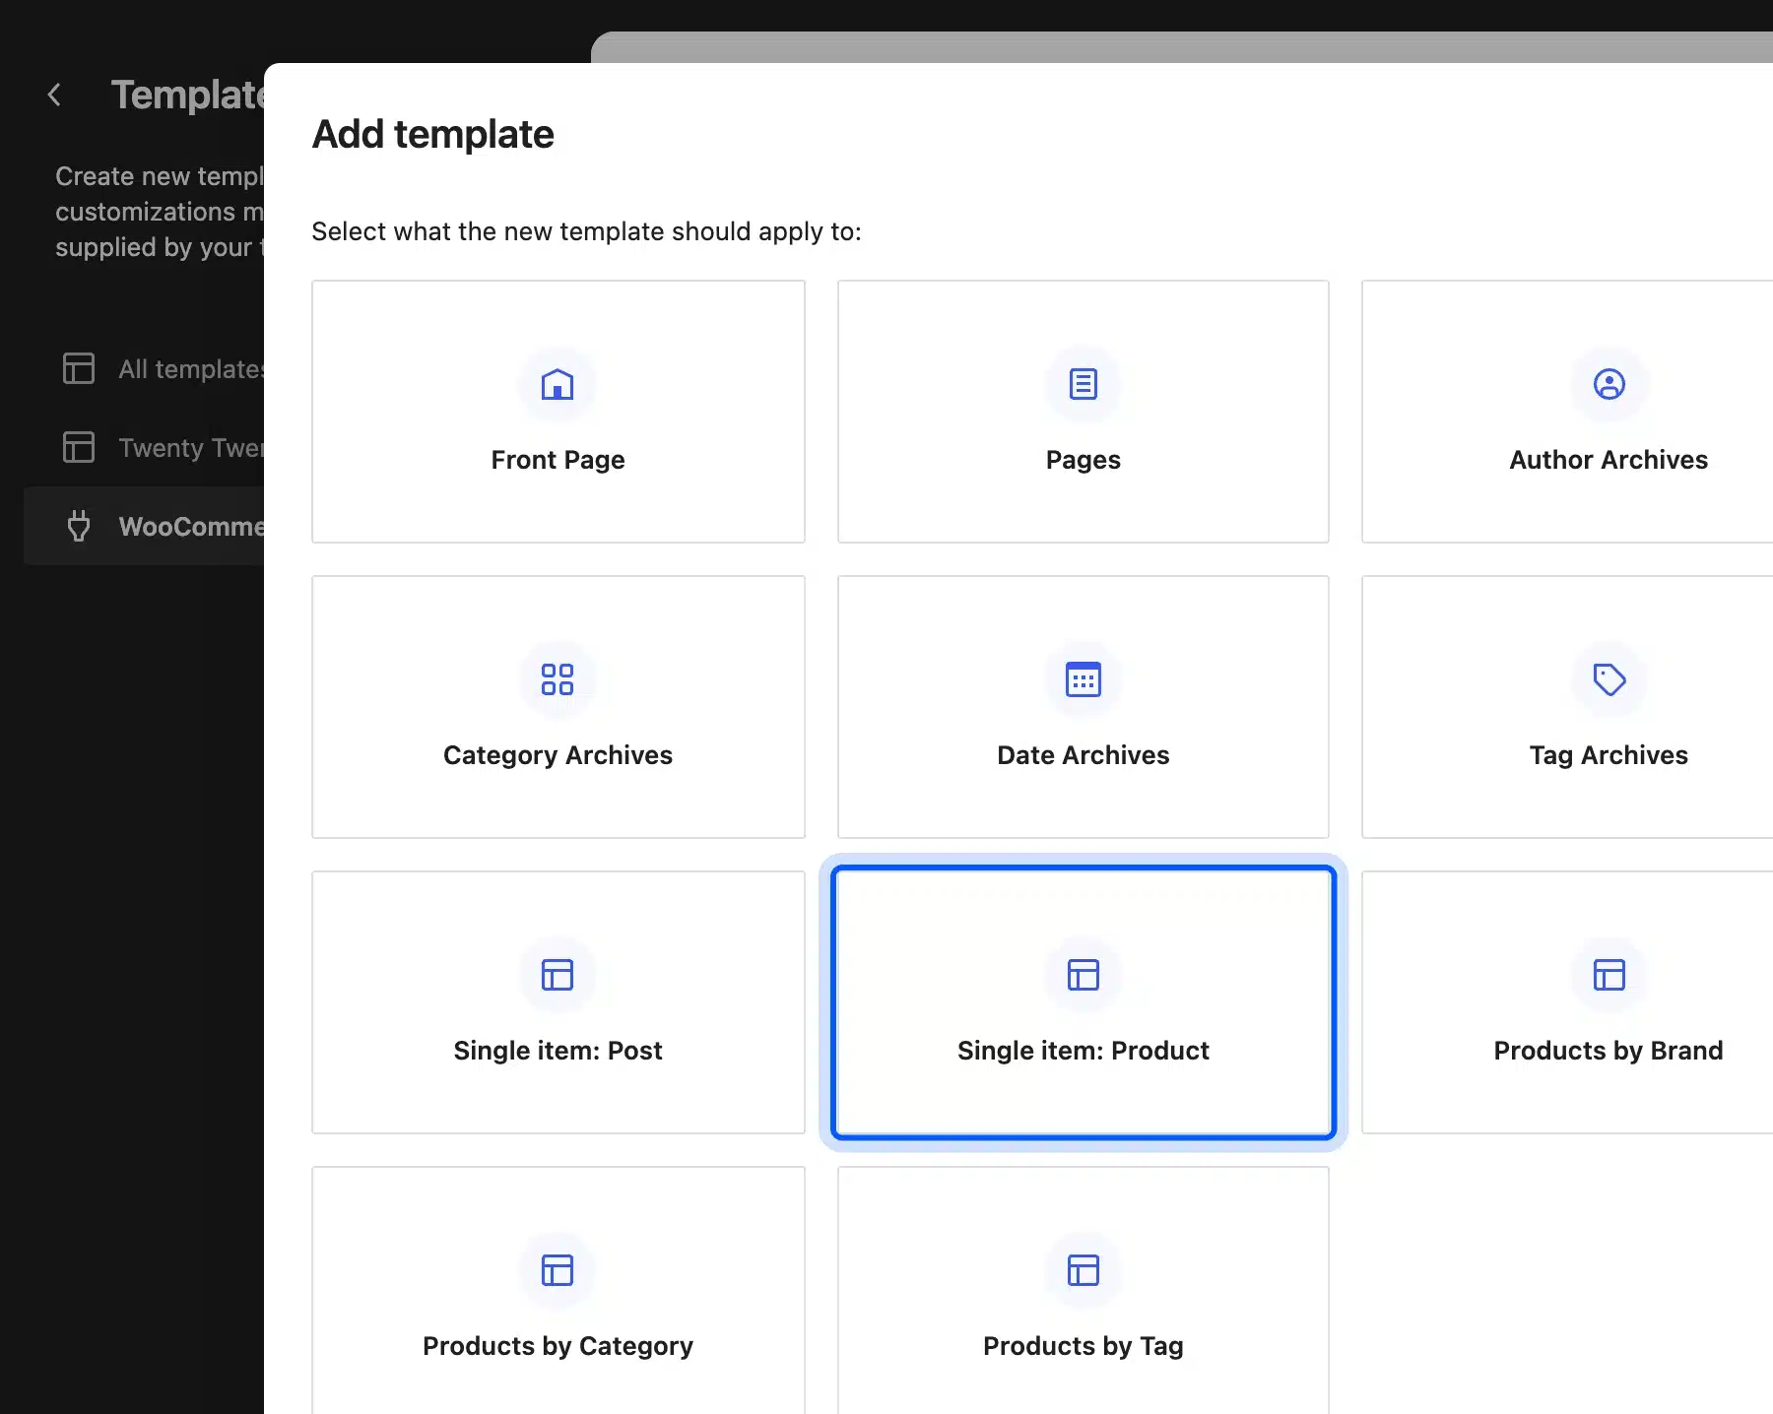Pick the Author Archives label
Screen dimensions: 1773x1414
1609,460
